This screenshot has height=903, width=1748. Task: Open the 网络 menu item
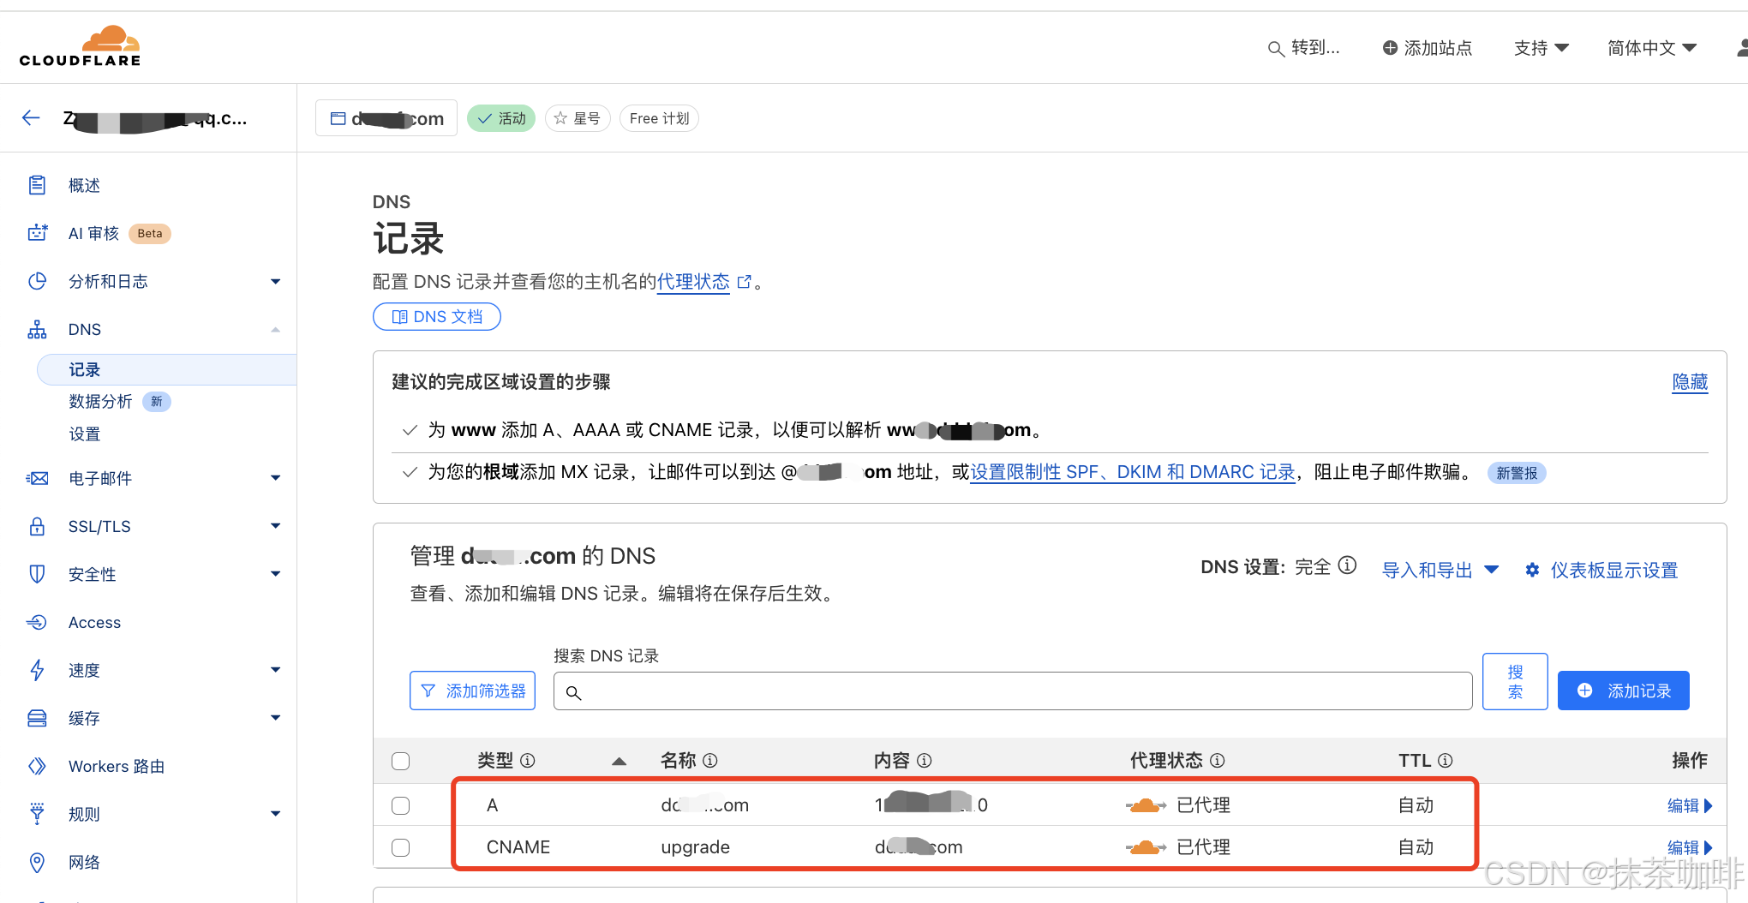pyautogui.click(x=84, y=862)
